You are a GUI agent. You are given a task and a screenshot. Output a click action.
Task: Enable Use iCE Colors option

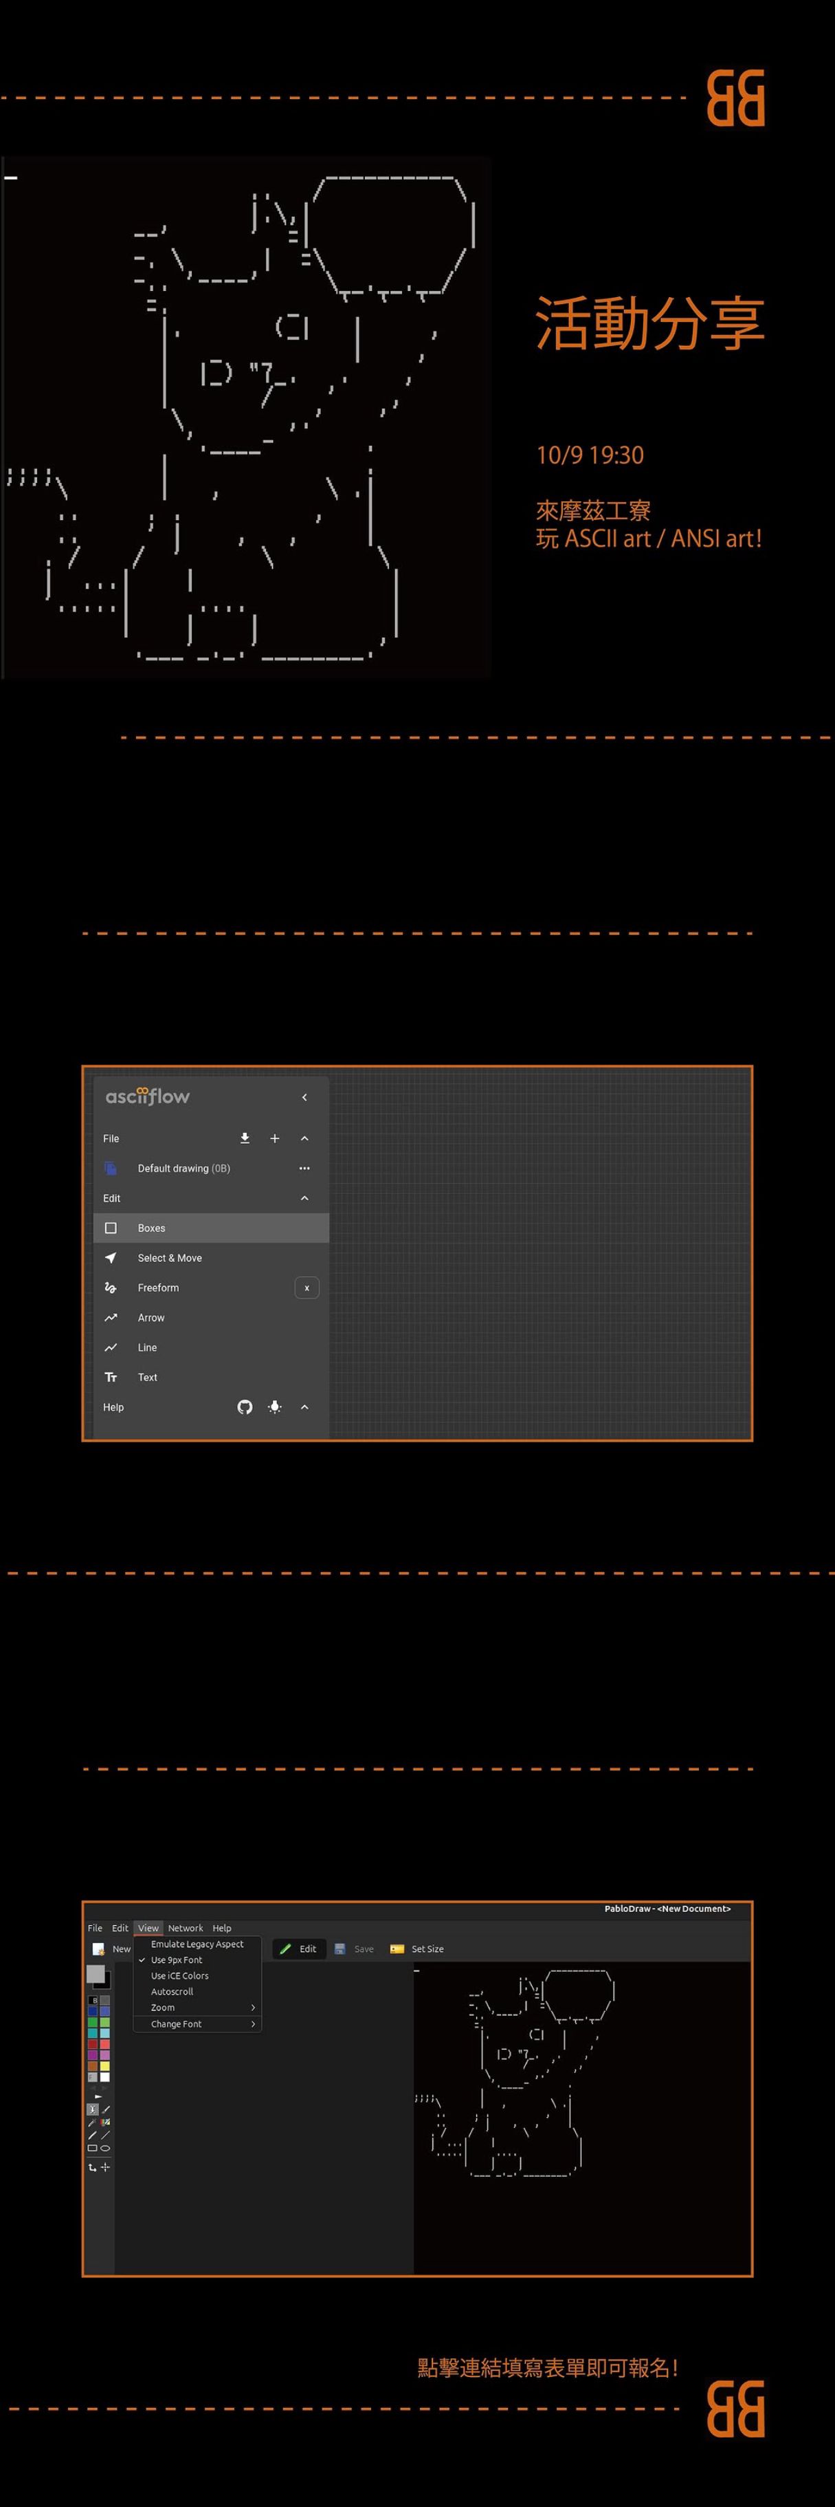click(x=180, y=1975)
